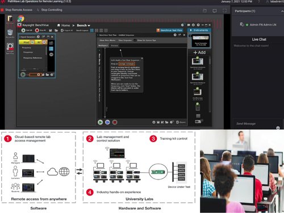The image size is (284, 213).
Task: Open help icon in BenchVue title bar
Action: coord(198,25)
